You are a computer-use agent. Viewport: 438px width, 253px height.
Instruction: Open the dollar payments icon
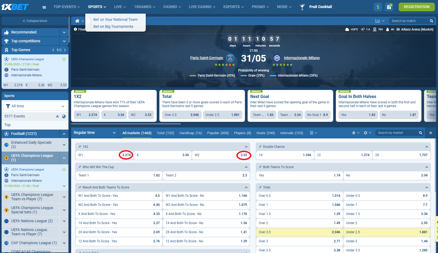tap(378, 7)
